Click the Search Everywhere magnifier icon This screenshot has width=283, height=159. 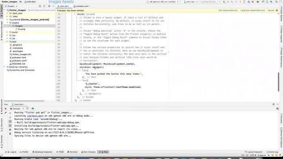tap(276, 2)
